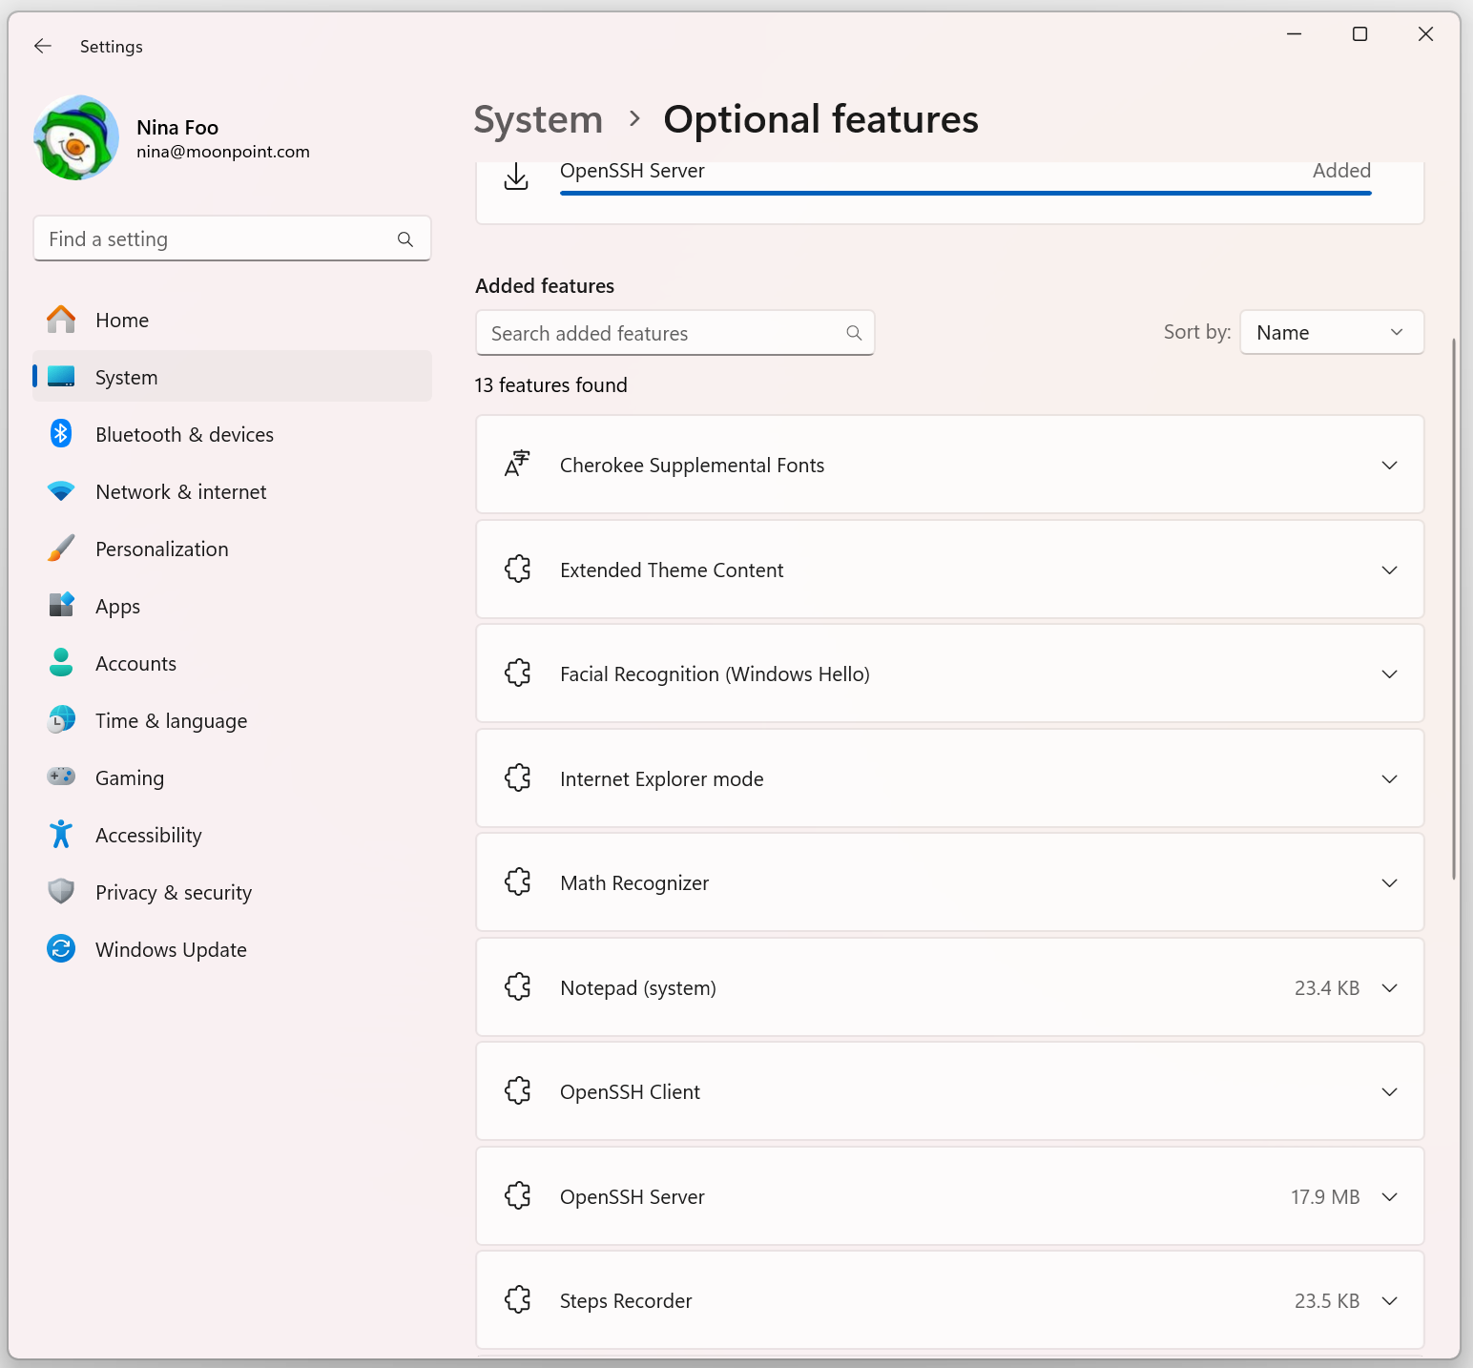Image resolution: width=1473 pixels, height=1368 pixels.
Task: Open Network & internet settings
Action: point(232,491)
